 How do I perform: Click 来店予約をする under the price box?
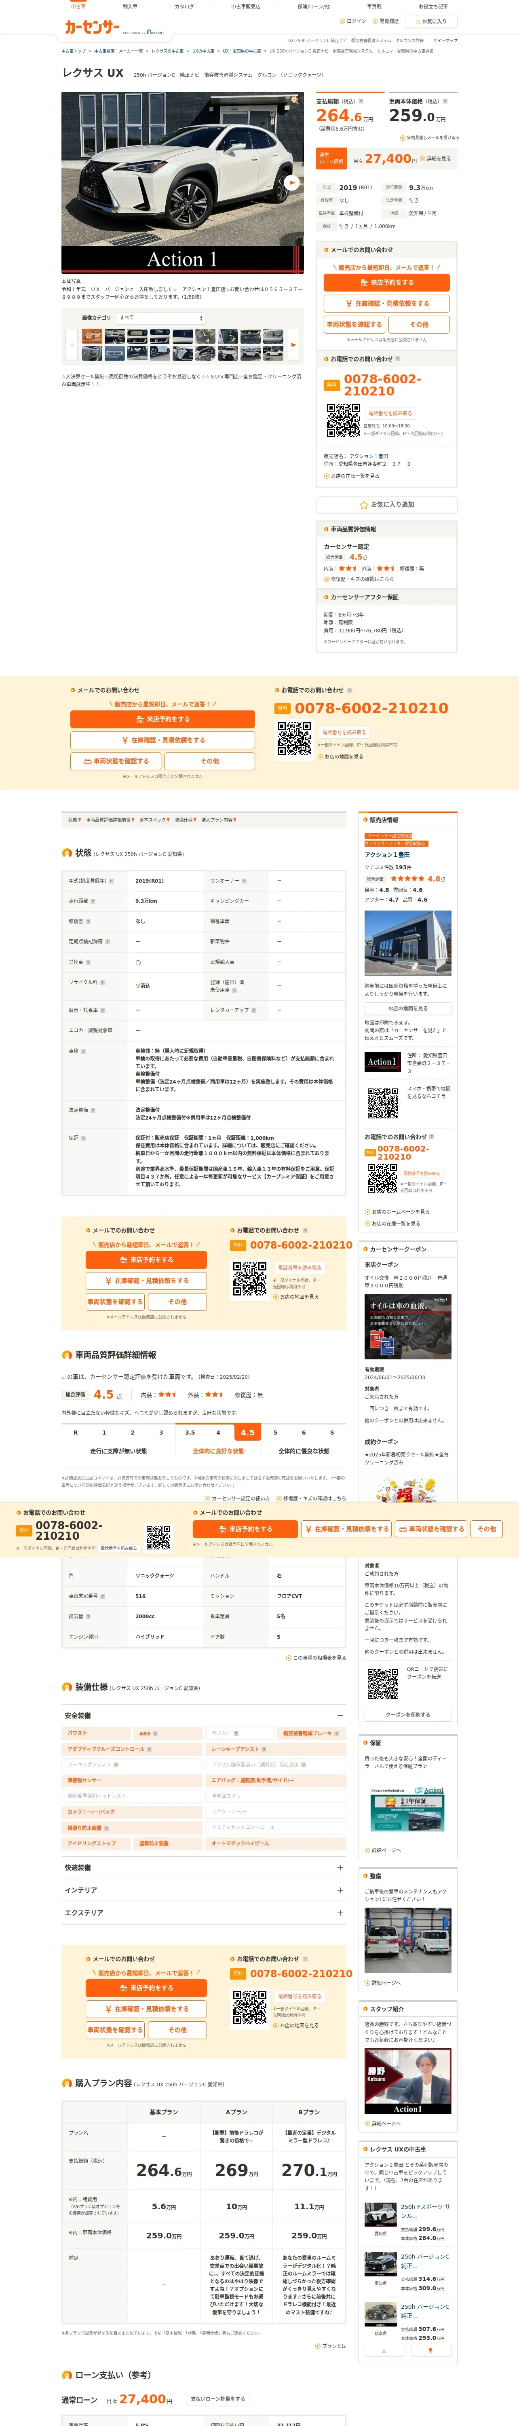[387, 283]
